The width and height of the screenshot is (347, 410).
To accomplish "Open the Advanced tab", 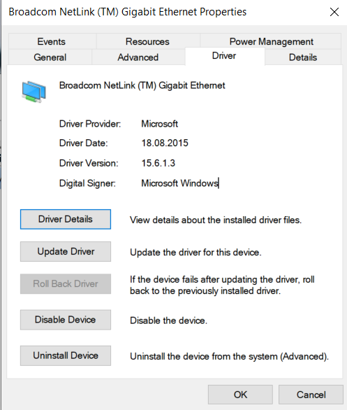I will click(138, 57).
